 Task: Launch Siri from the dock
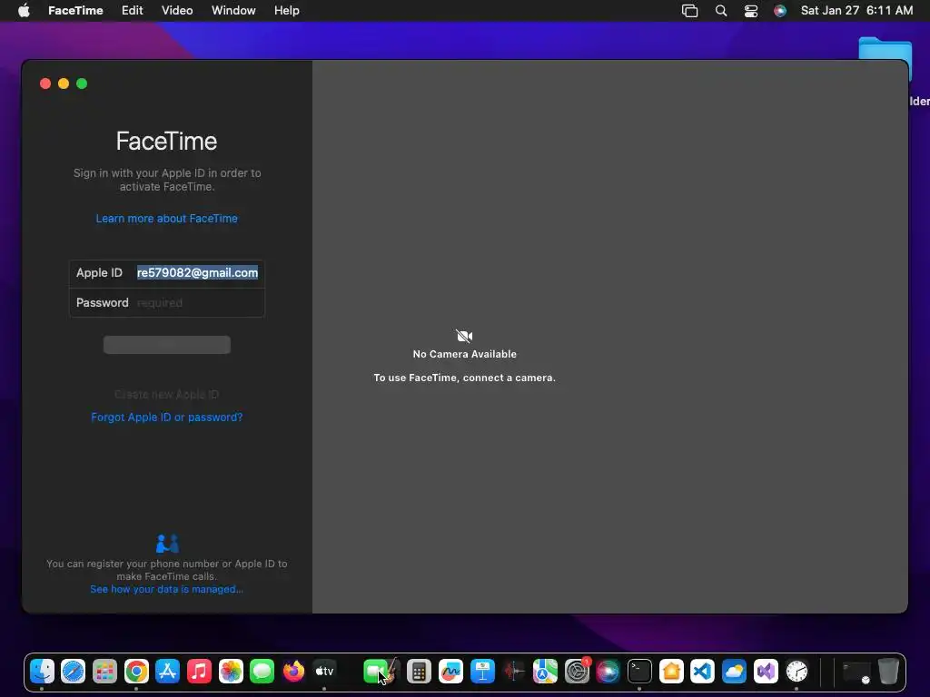tap(608, 672)
